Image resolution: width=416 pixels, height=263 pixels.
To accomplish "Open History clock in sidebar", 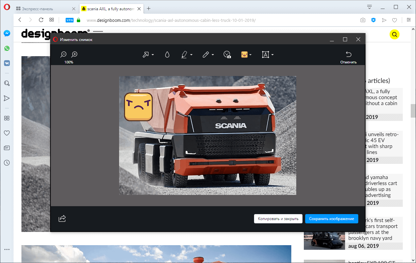I will pyautogui.click(x=7, y=163).
